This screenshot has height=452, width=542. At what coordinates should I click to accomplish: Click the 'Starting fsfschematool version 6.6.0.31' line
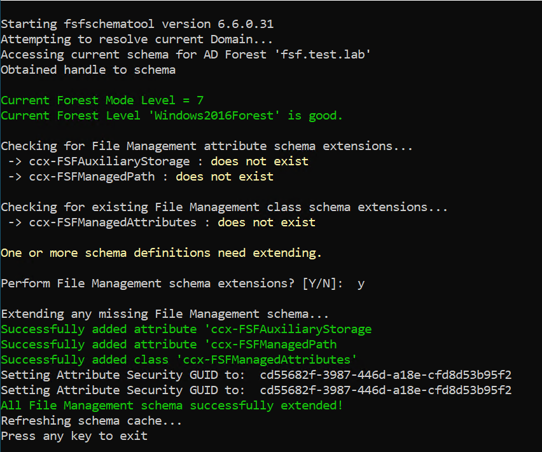(137, 24)
